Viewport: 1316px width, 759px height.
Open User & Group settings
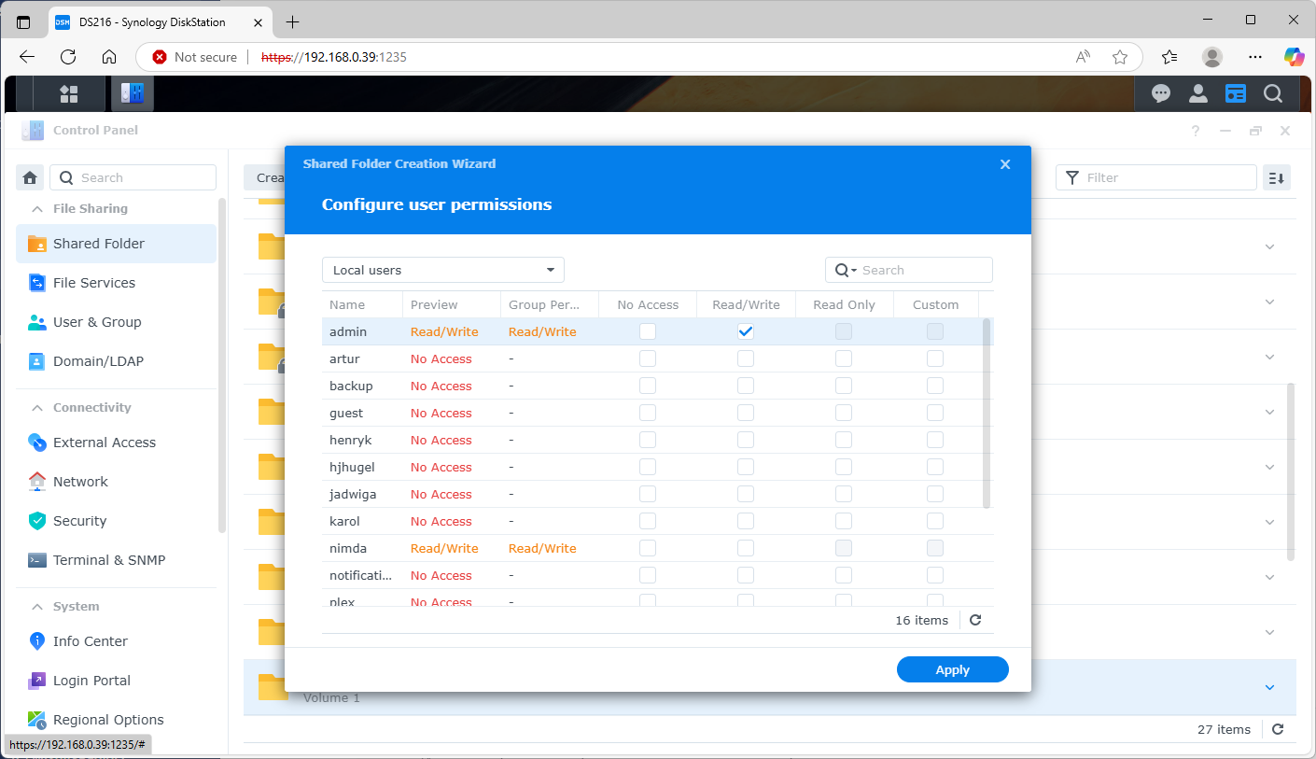point(97,321)
